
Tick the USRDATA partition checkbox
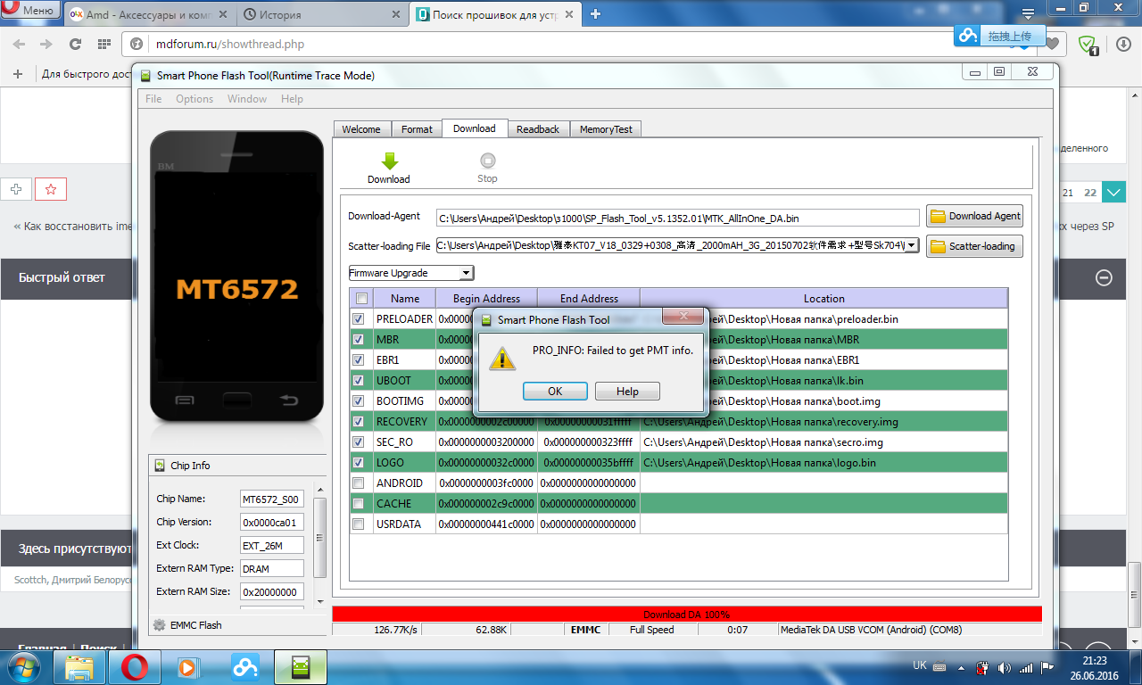(x=359, y=524)
